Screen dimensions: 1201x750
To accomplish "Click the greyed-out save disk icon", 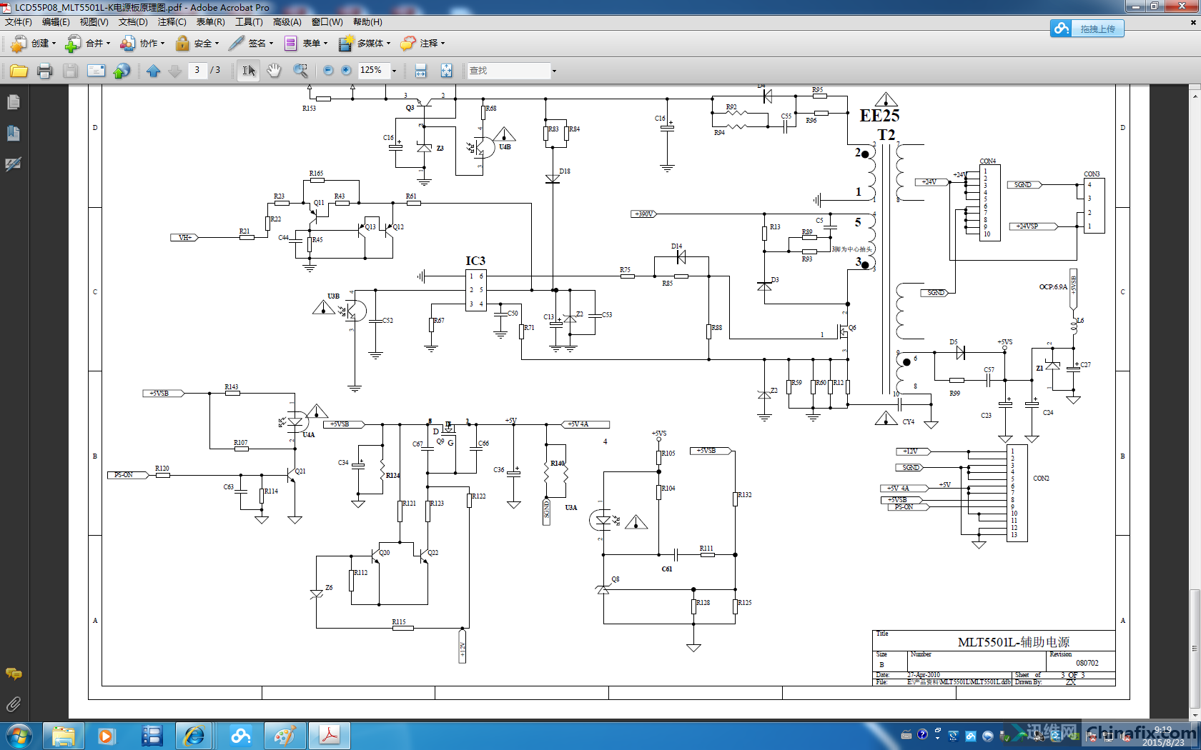I will coord(70,71).
